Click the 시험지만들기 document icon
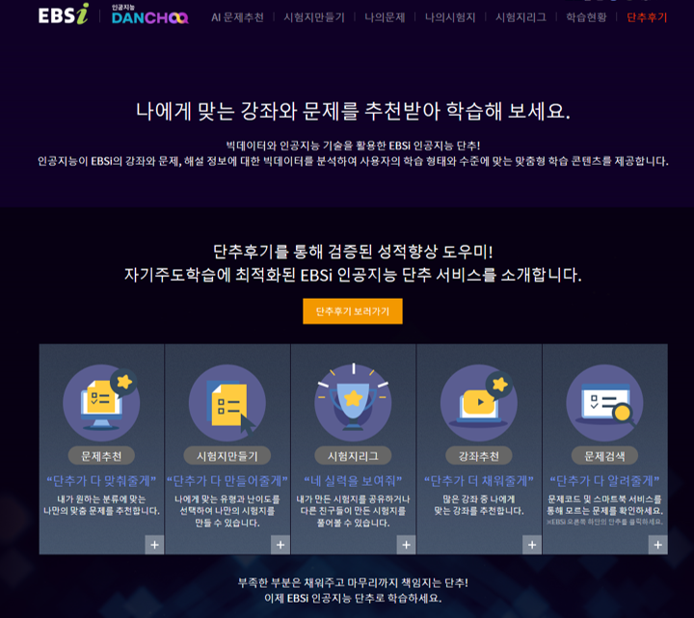This screenshot has height=618, width=694. (x=227, y=402)
